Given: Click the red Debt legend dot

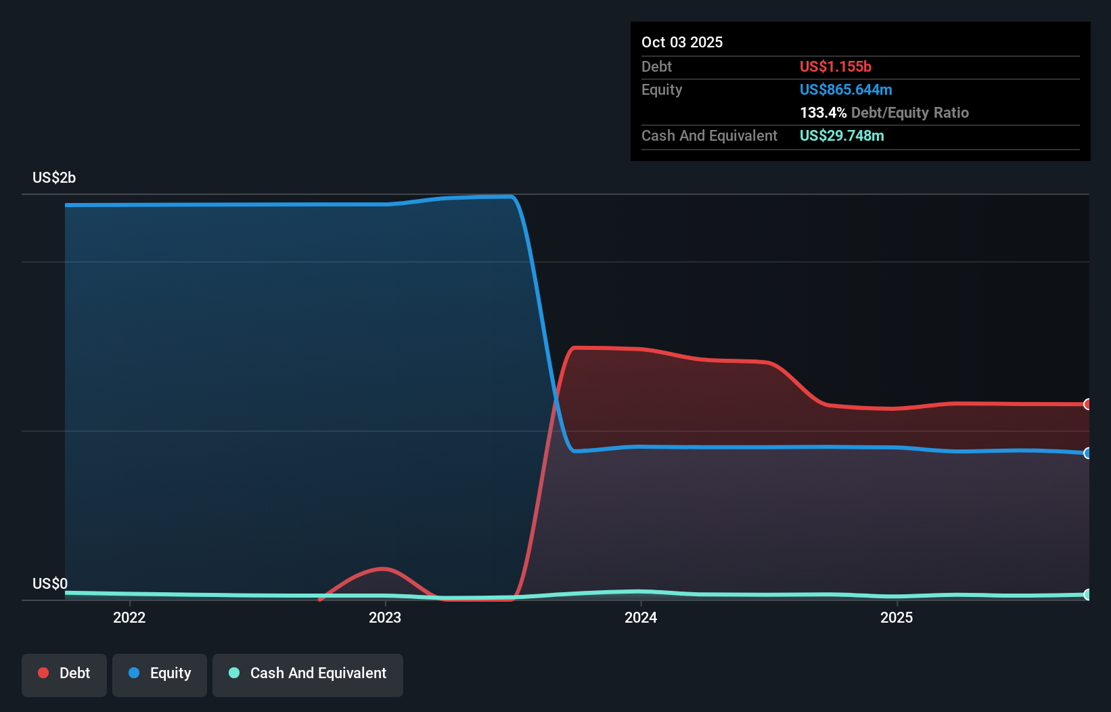Looking at the screenshot, I should point(43,673).
